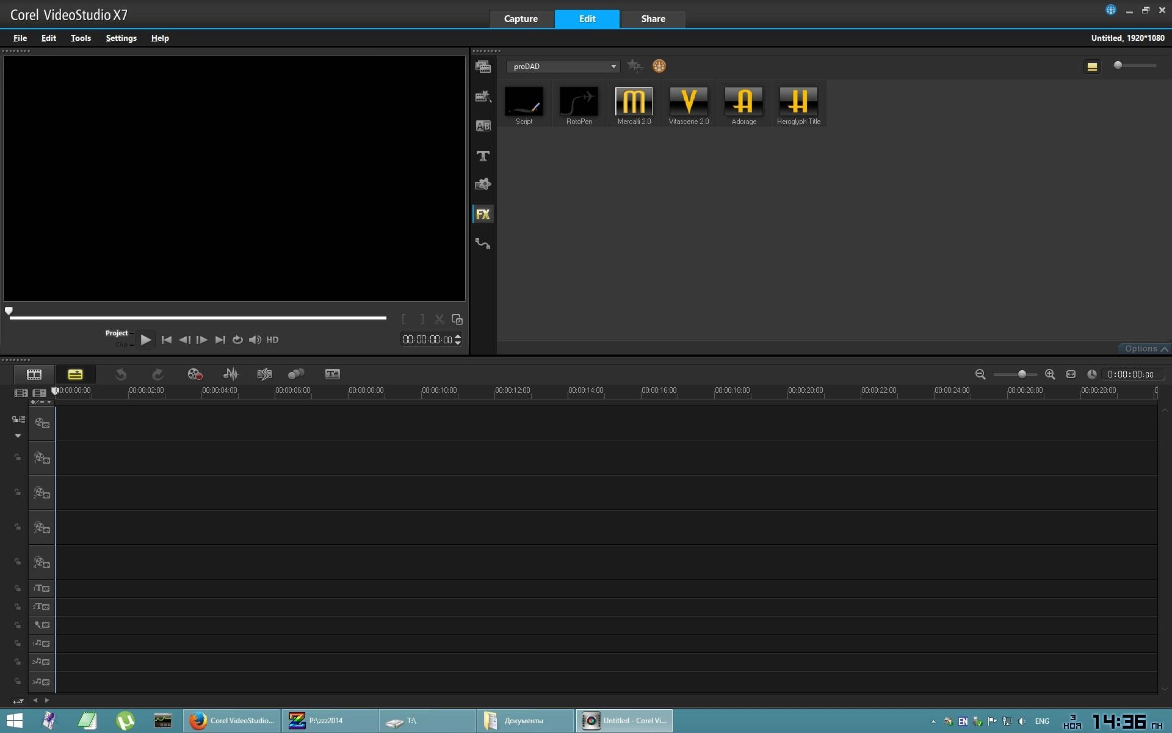Open the Help menu

click(x=160, y=38)
